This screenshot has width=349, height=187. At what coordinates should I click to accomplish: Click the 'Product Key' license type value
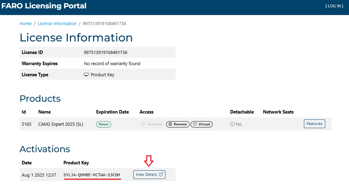(102, 75)
